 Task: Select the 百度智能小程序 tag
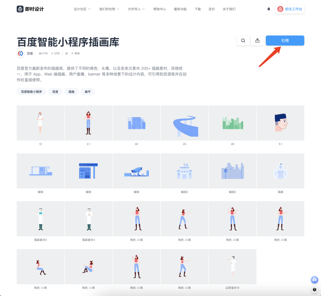click(x=31, y=92)
